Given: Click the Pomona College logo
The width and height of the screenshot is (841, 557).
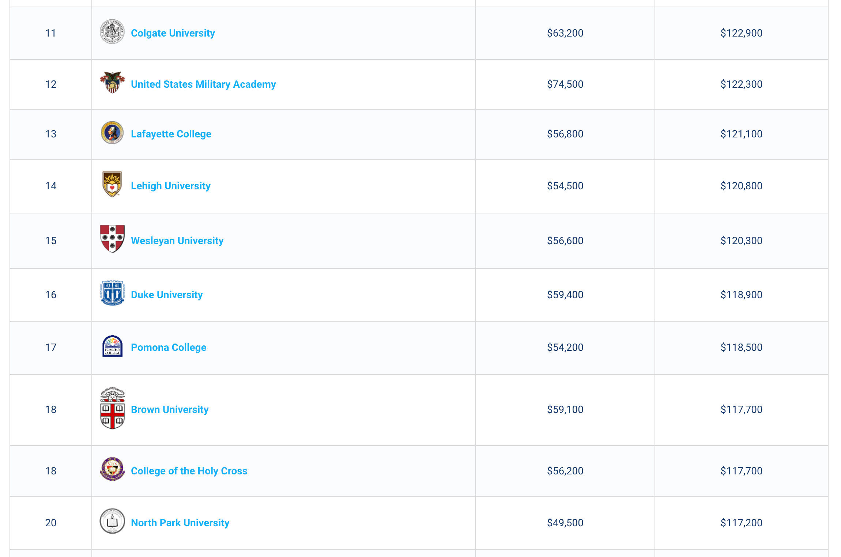Looking at the screenshot, I should click(x=112, y=346).
